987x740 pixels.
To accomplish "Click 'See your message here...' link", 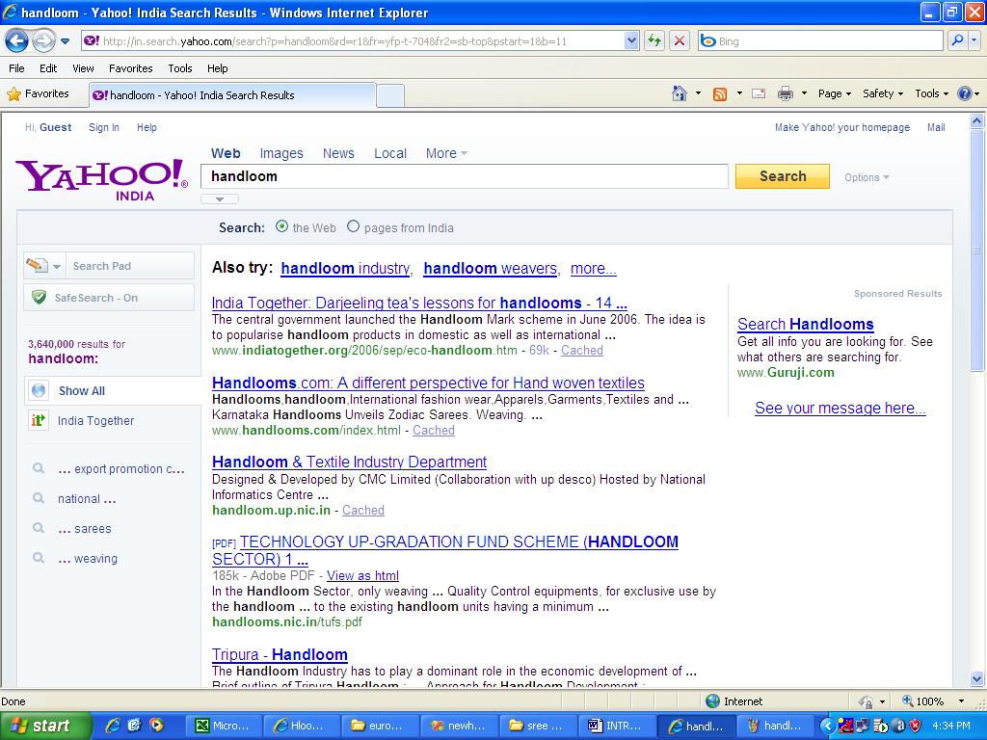I will 840,409.
